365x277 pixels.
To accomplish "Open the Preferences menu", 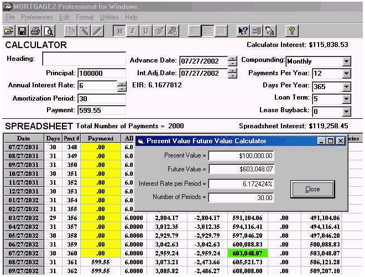I will [x=37, y=18].
